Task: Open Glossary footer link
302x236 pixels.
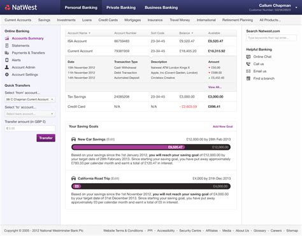Action: pyautogui.click(x=259, y=230)
